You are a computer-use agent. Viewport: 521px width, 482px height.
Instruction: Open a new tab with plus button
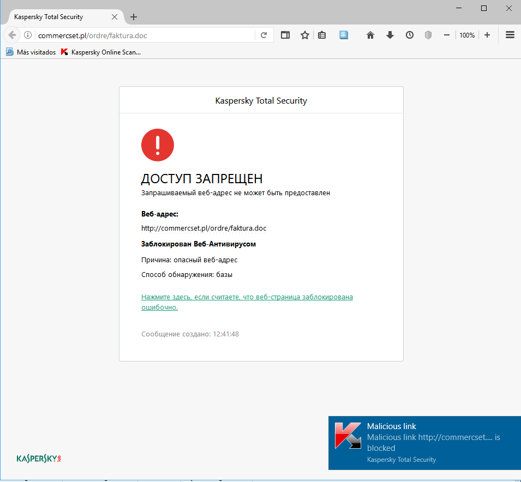coord(134,17)
